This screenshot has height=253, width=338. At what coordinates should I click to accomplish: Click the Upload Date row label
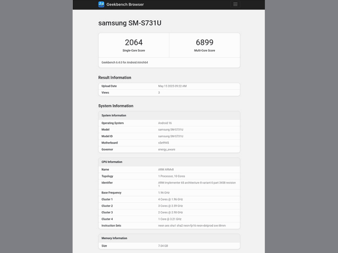pyautogui.click(x=109, y=86)
